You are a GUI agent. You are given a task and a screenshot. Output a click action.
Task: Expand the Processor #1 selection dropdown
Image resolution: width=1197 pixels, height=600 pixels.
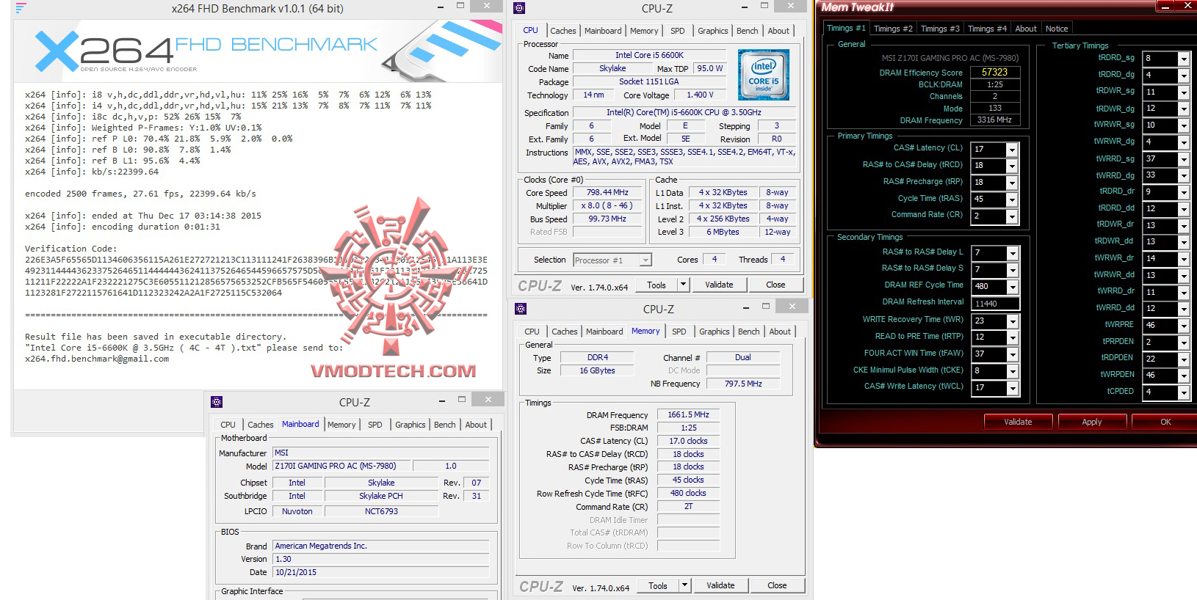[x=645, y=260]
